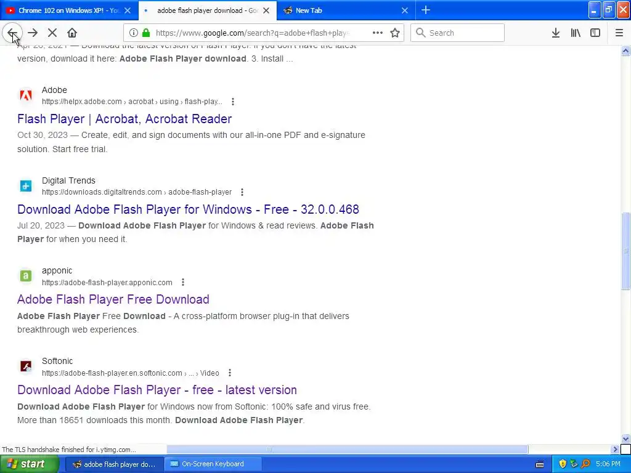Click the Adobe logo favicon
The image size is (631, 473).
coord(26,95)
